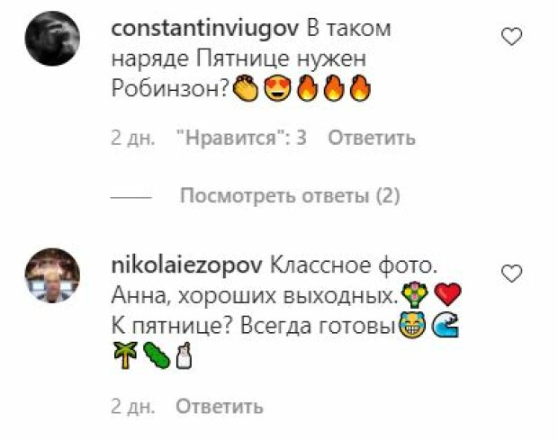This screenshot has width=558, height=441.
Task: Expand replies with Посмотреть ответы (2)
Action: (290, 196)
